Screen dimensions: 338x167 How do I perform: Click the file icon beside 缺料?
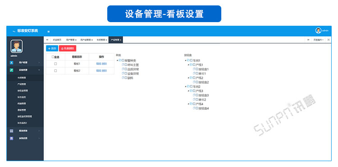(x=123, y=78)
